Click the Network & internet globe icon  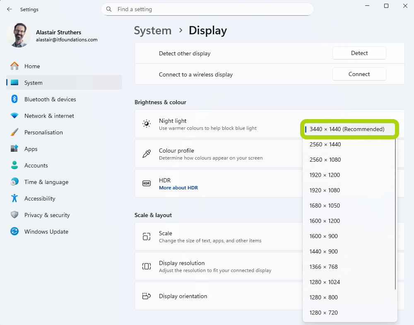click(x=14, y=116)
